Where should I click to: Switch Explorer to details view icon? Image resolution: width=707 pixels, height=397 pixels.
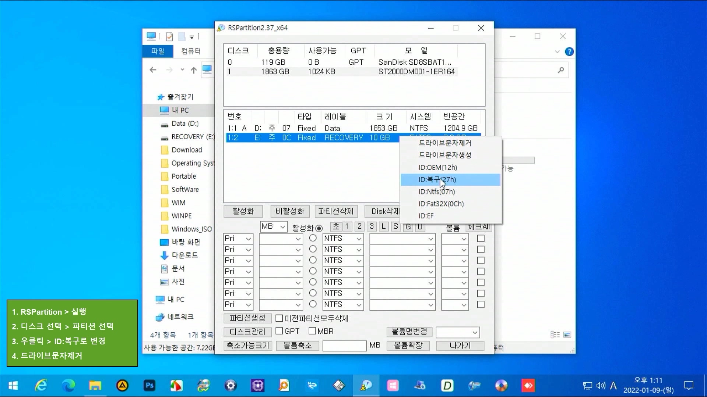(555, 335)
